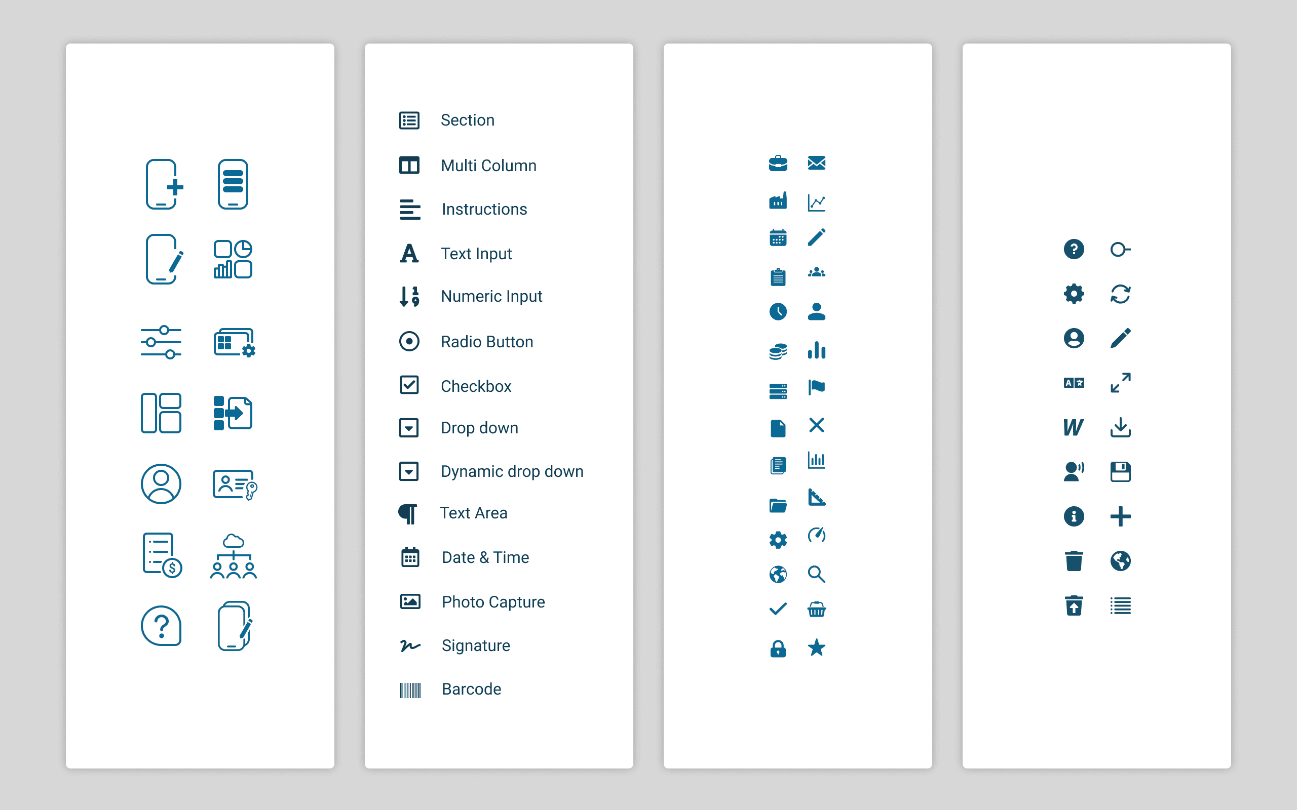Select the speedometer gauge icon
1297x810 pixels.
(816, 535)
